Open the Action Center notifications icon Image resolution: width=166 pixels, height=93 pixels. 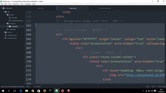pos(155,91)
